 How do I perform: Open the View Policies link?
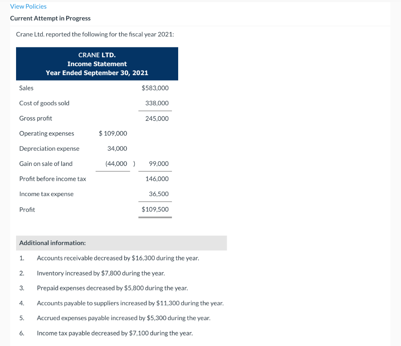pyautogui.click(x=28, y=6)
